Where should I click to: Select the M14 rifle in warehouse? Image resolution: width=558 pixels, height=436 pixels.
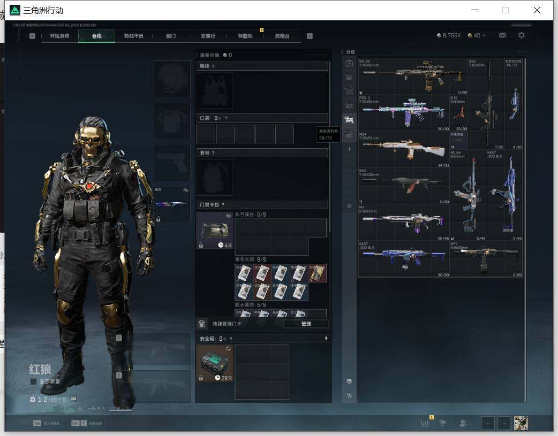point(404,150)
